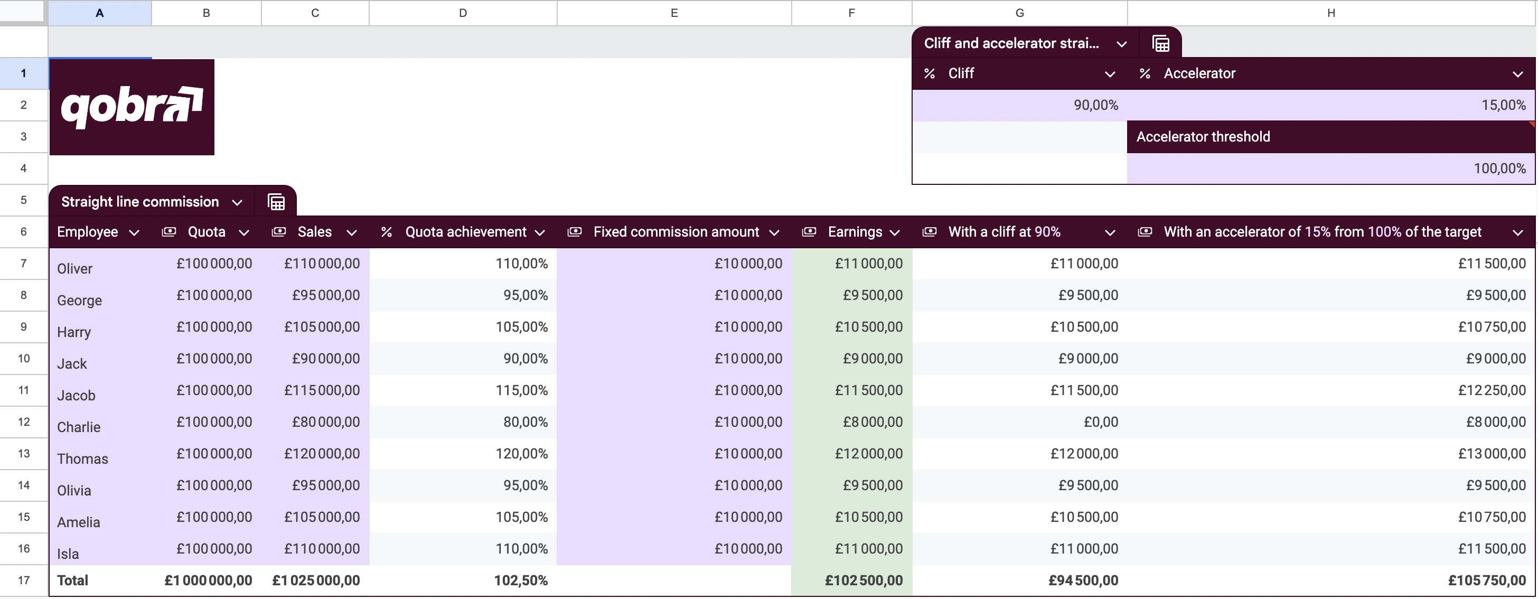Click the currency icon on Sales header
1538x599 pixels.
[279, 232]
